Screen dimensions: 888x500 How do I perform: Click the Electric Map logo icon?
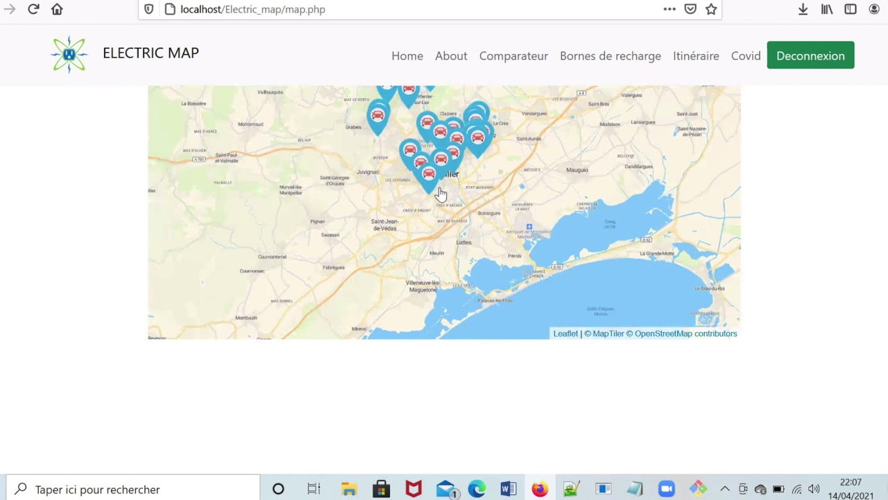tap(69, 54)
